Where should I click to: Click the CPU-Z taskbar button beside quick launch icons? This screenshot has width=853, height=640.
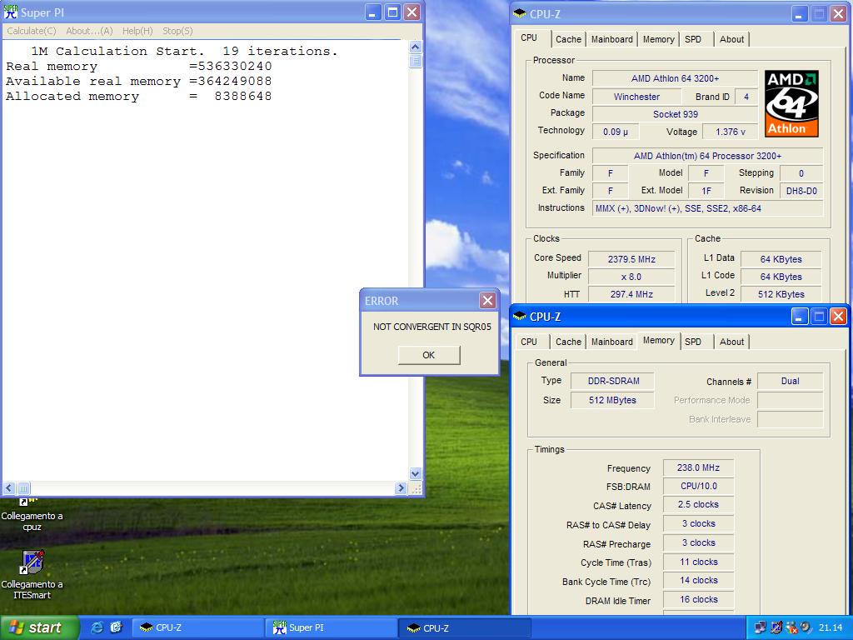click(197, 627)
